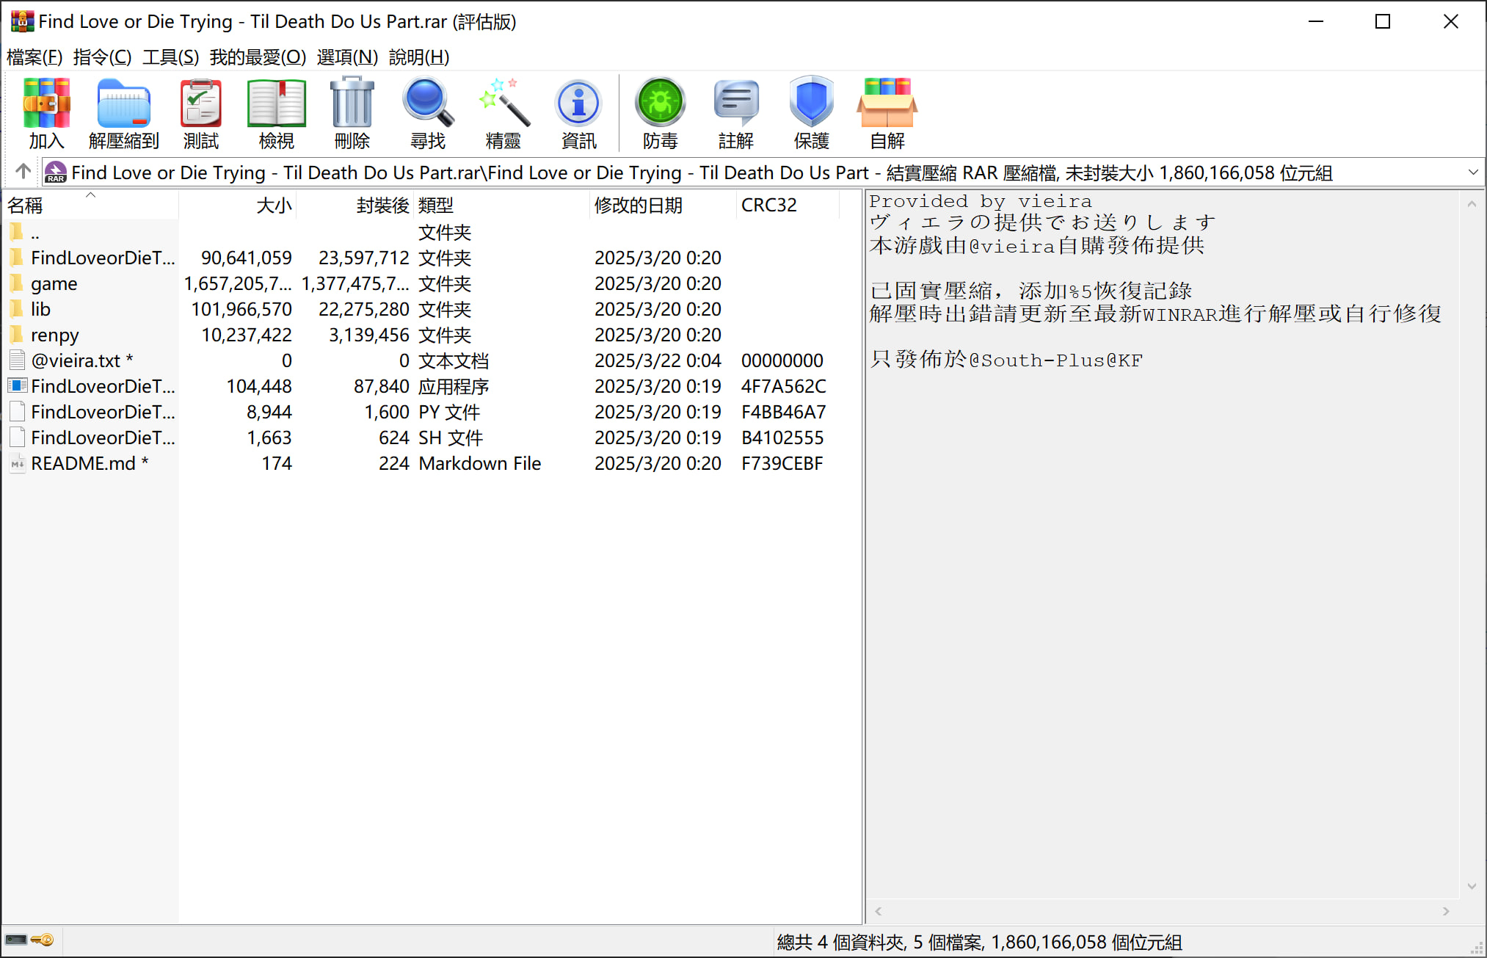The image size is (1487, 958).
Task: Open the 選項(N) menu
Action: click(347, 57)
